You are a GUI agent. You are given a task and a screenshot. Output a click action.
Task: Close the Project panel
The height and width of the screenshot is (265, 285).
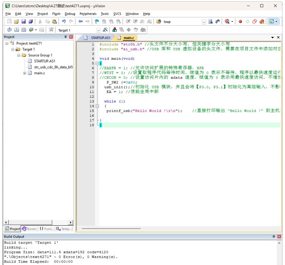point(71,37)
